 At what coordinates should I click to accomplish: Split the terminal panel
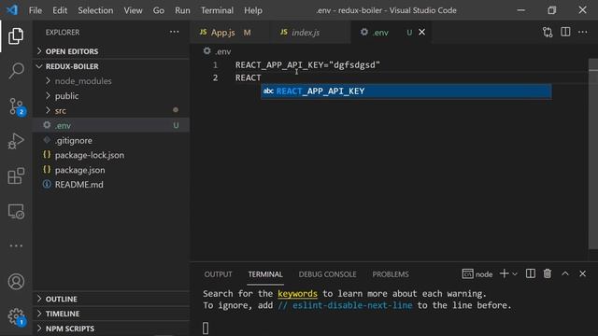[530, 273]
